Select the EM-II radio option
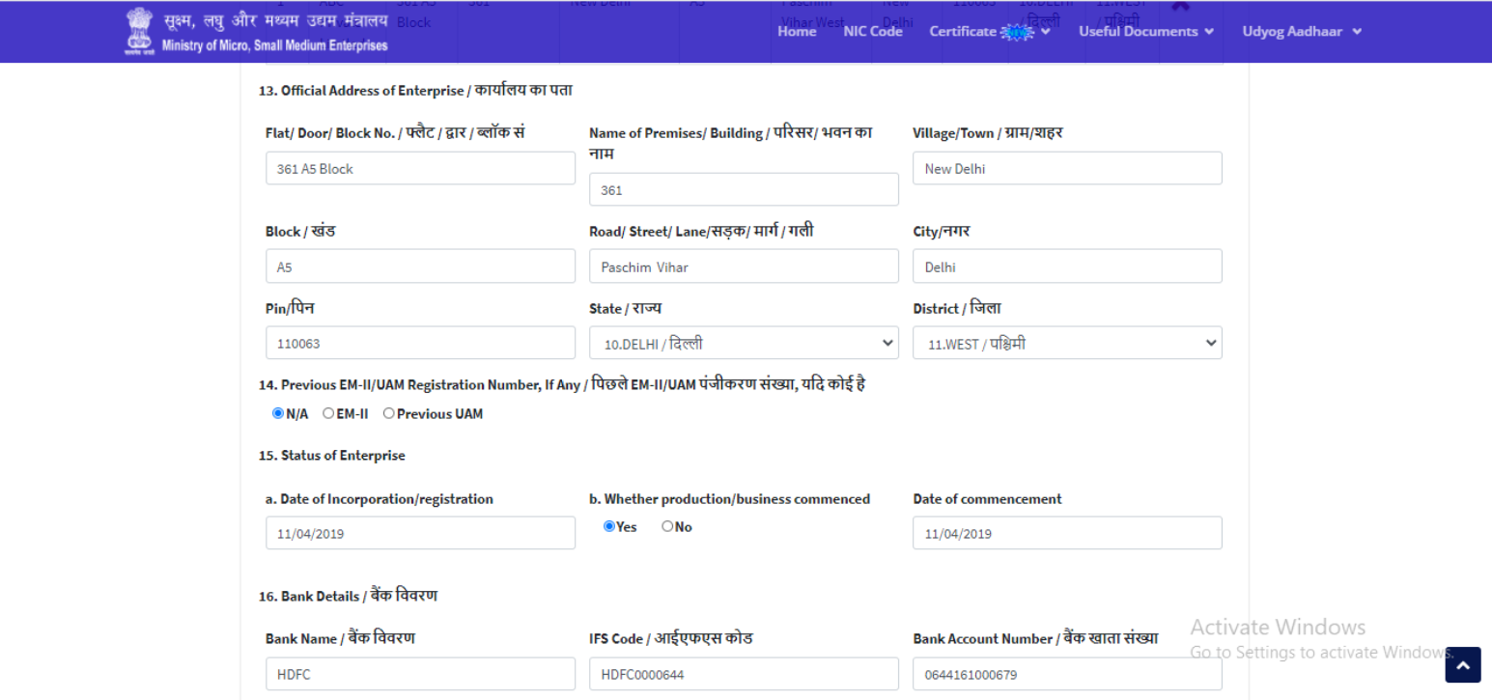This screenshot has width=1492, height=700. (x=328, y=413)
